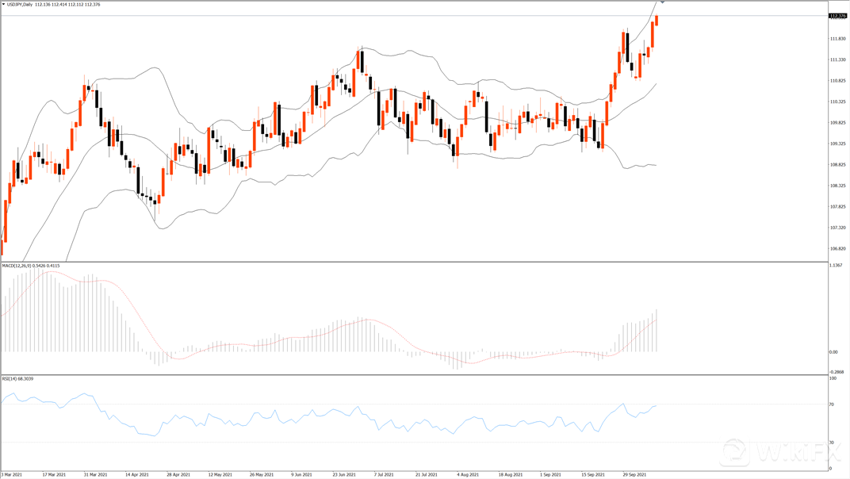Click the RSI 30 level scale label
The width and height of the screenshot is (850, 479).
(832, 442)
